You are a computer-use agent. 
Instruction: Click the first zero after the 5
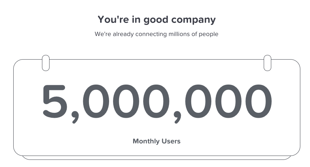pos(96,101)
